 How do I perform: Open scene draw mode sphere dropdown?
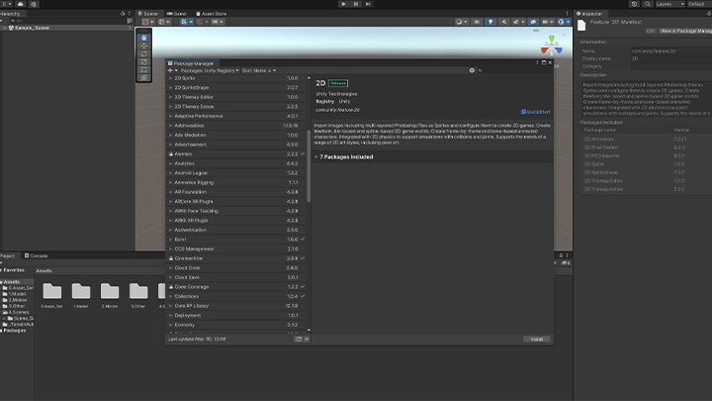point(461,22)
